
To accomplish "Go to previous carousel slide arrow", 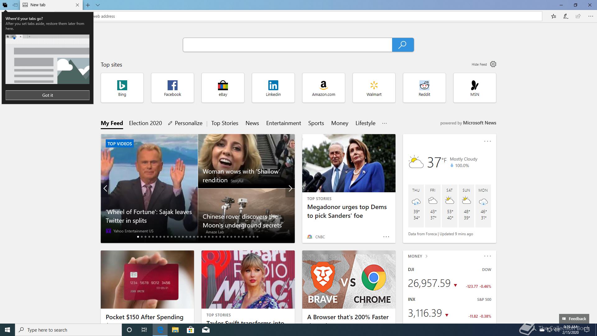I will coord(105,188).
